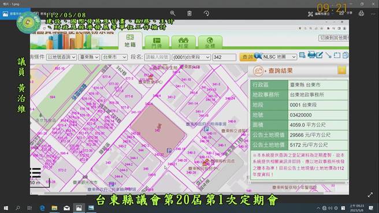Open the taskbar search icon
The width and height of the screenshot is (379, 213).
point(18,208)
